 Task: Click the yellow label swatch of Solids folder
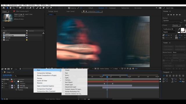27,40
